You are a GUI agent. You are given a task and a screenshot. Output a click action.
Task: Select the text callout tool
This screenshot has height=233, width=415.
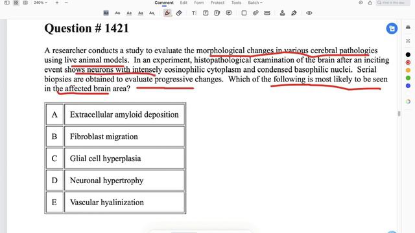217,13
